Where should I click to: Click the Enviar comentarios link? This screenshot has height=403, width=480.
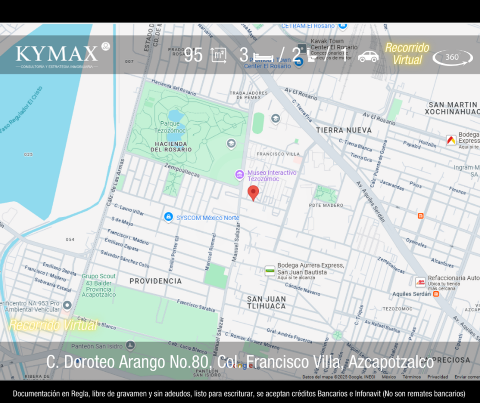[x=467, y=377]
